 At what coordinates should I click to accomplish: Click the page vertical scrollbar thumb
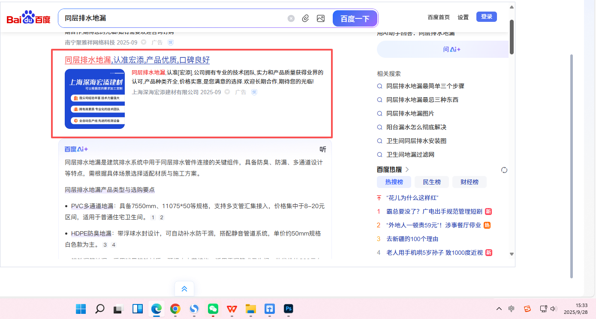coord(512,36)
